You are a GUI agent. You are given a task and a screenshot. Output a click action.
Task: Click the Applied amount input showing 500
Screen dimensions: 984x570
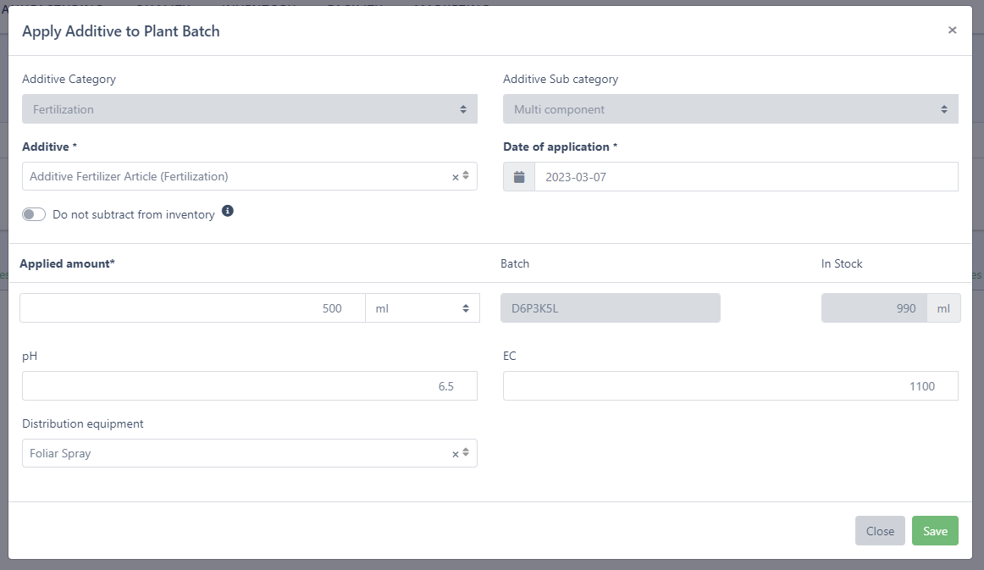coord(192,308)
